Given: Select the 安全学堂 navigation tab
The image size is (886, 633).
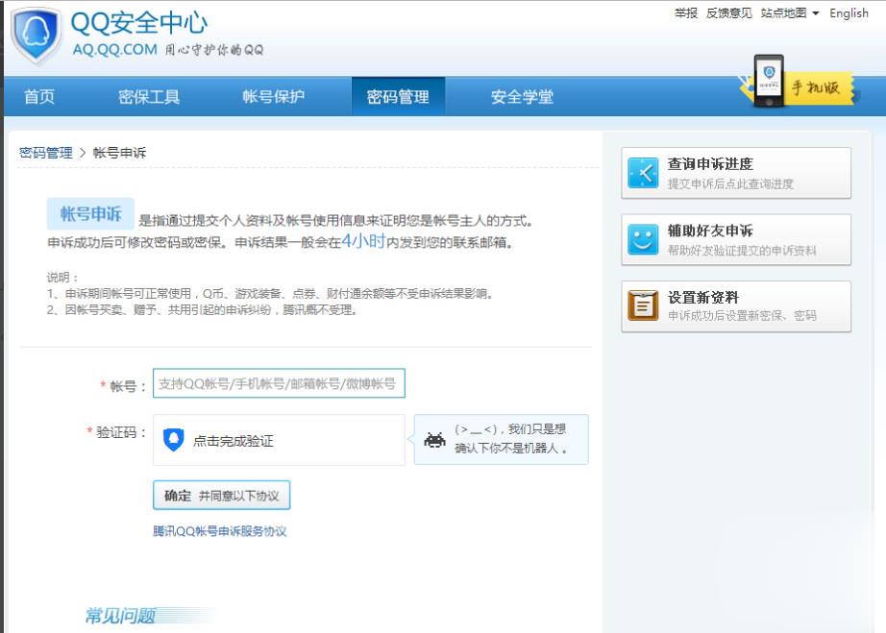Looking at the screenshot, I should pos(522,97).
